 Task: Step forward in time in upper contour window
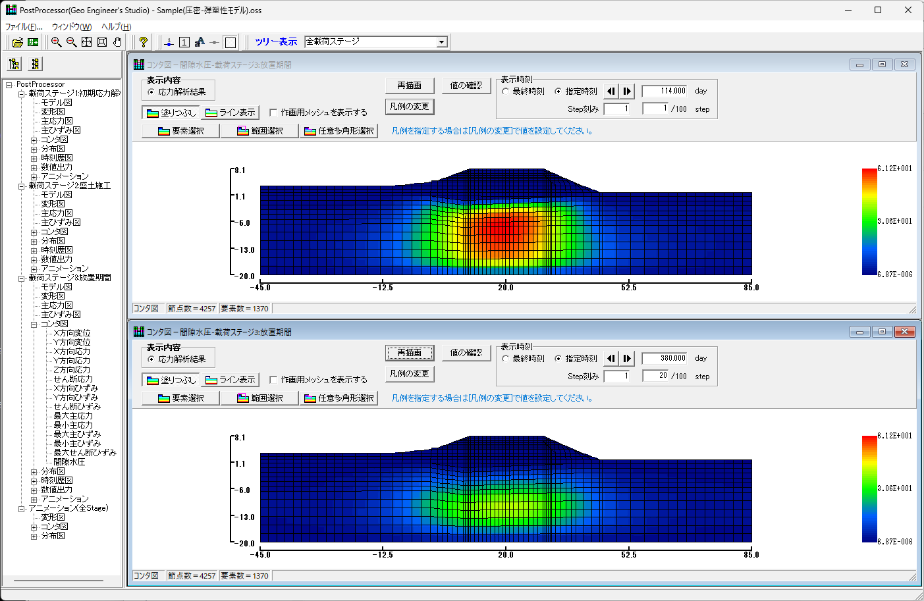627,91
